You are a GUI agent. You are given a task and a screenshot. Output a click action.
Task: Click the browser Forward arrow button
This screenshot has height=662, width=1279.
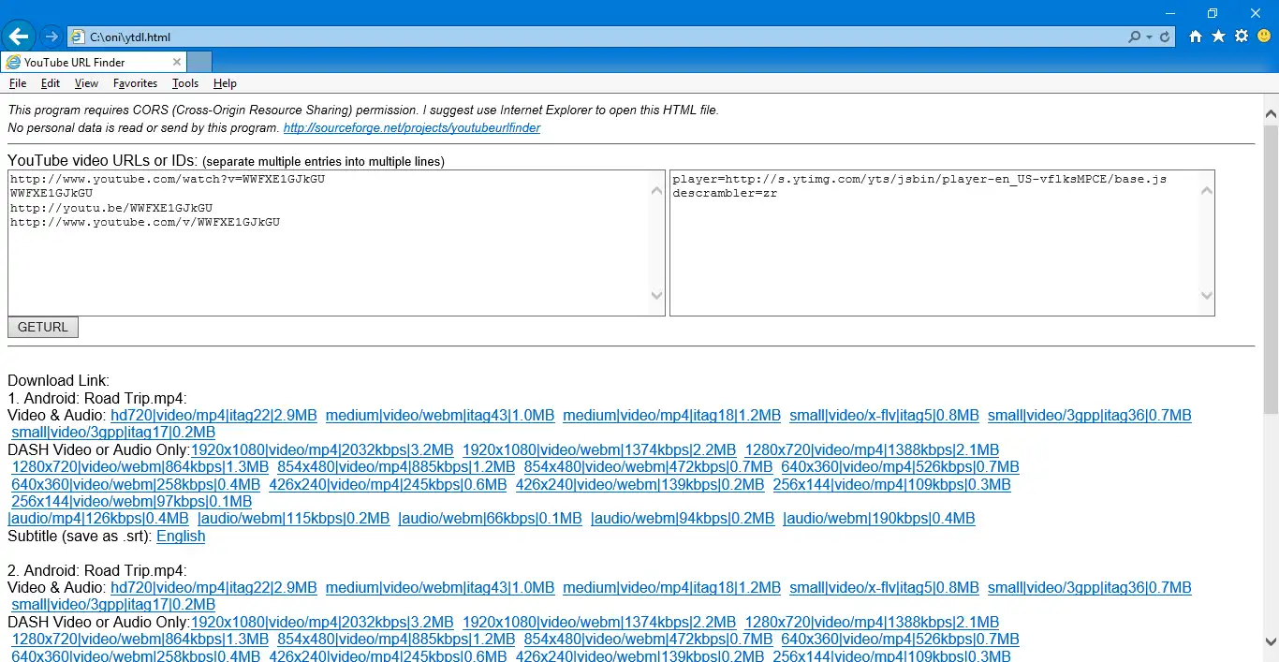pos(51,37)
